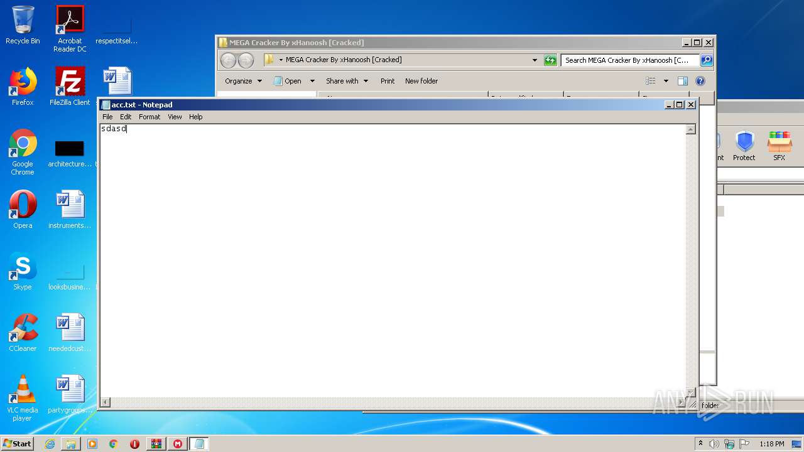Click the Explorer help question mark icon

coord(700,81)
